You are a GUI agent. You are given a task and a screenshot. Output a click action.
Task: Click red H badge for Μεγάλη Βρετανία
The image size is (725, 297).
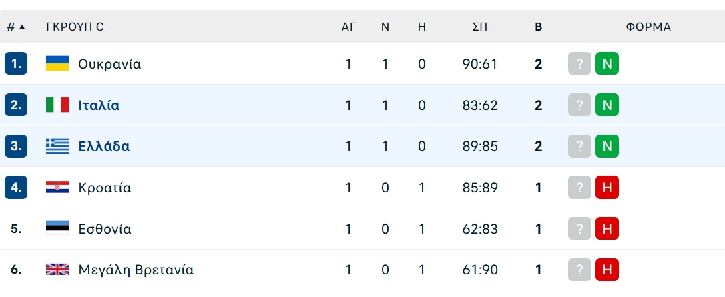pos(607,270)
